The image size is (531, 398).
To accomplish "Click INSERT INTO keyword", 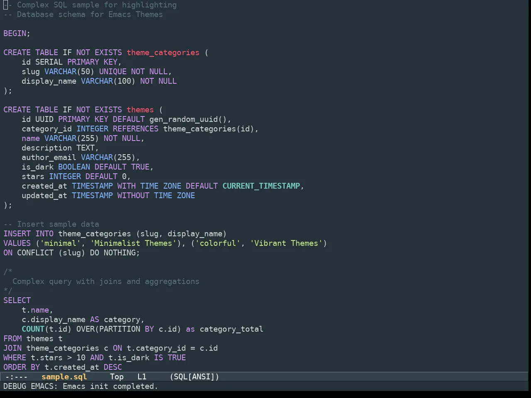I will pos(29,233).
